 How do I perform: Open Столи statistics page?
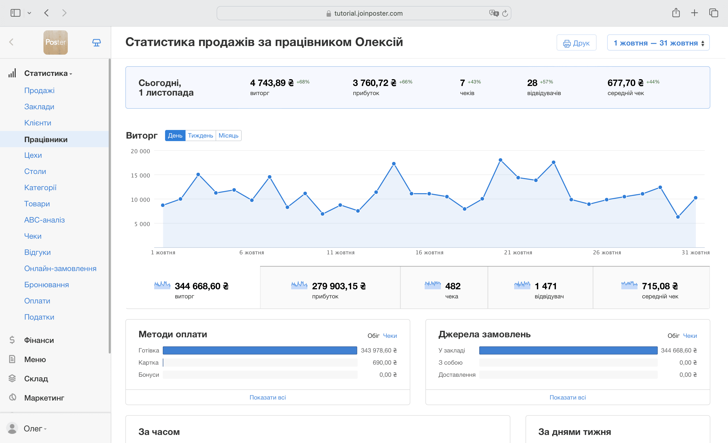35,171
